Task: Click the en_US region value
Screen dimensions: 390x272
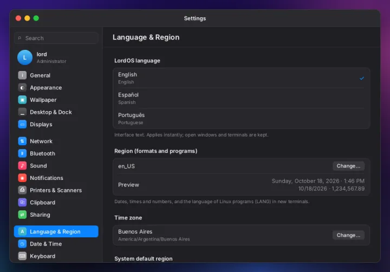Action: (x=126, y=166)
